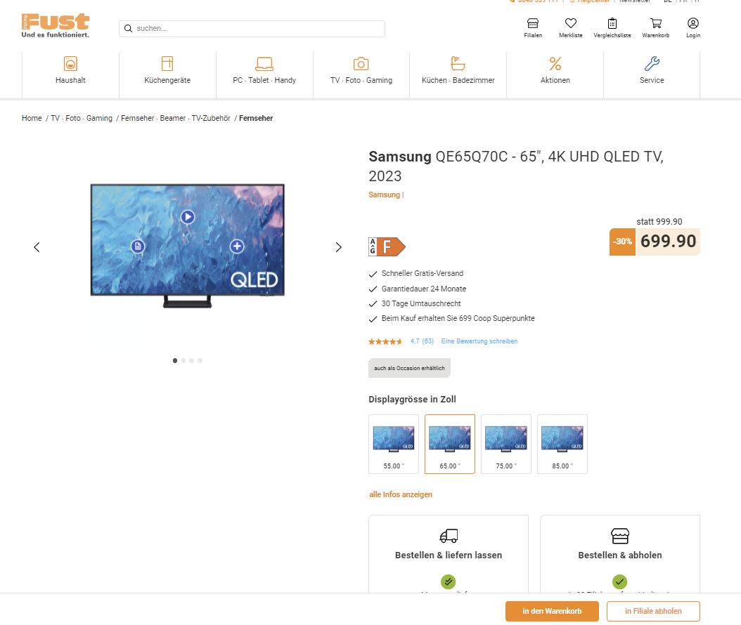Select the 75.00 inch display size
The image size is (741, 625).
pos(506,445)
